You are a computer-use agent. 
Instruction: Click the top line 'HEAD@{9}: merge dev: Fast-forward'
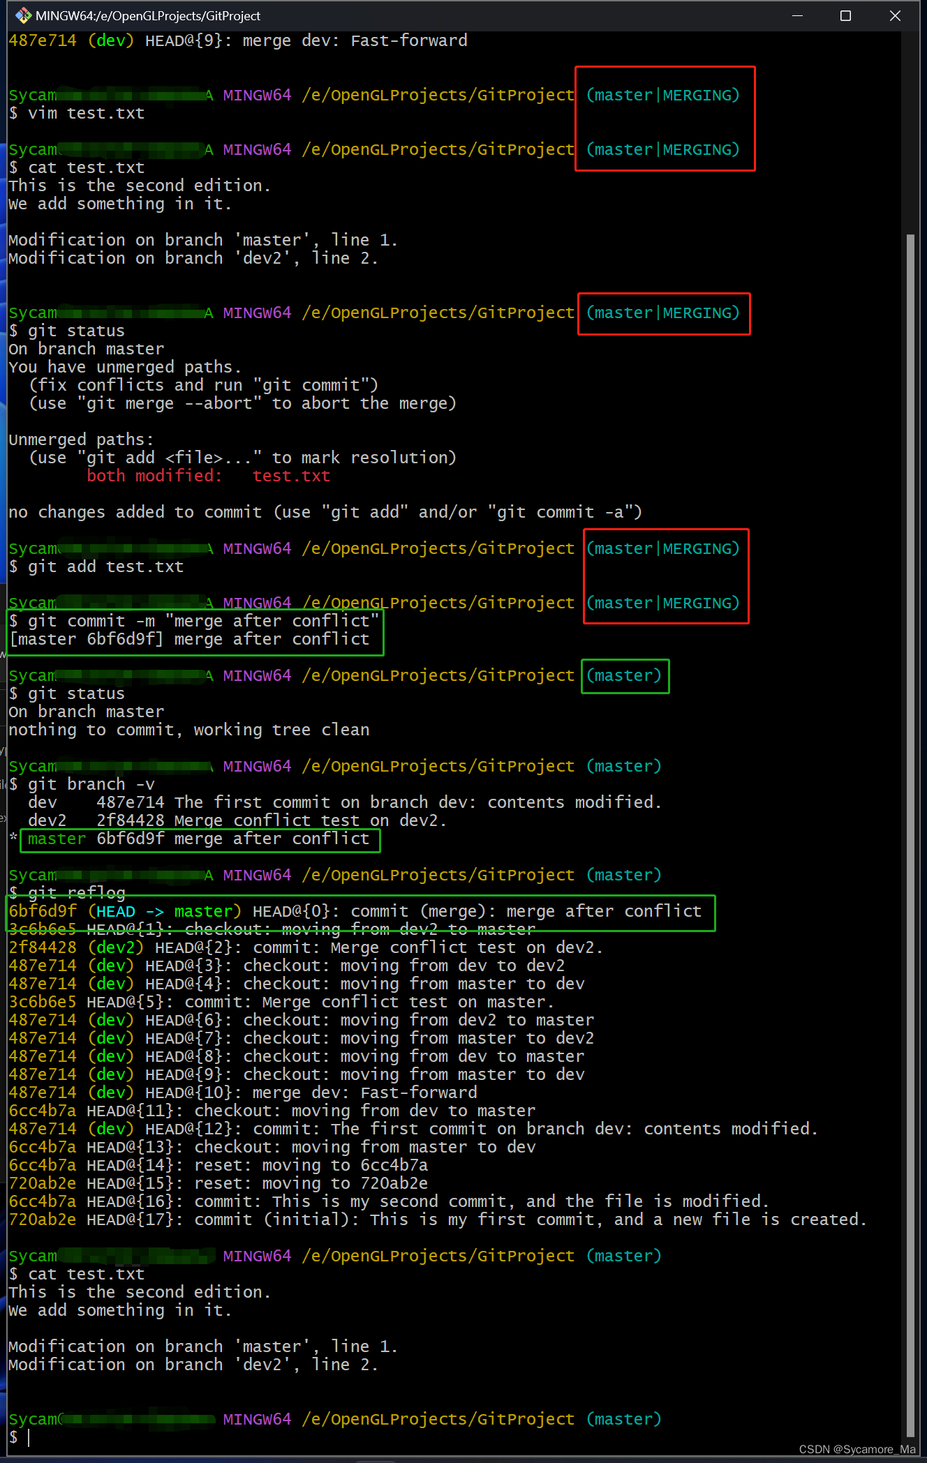[x=238, y=40]
